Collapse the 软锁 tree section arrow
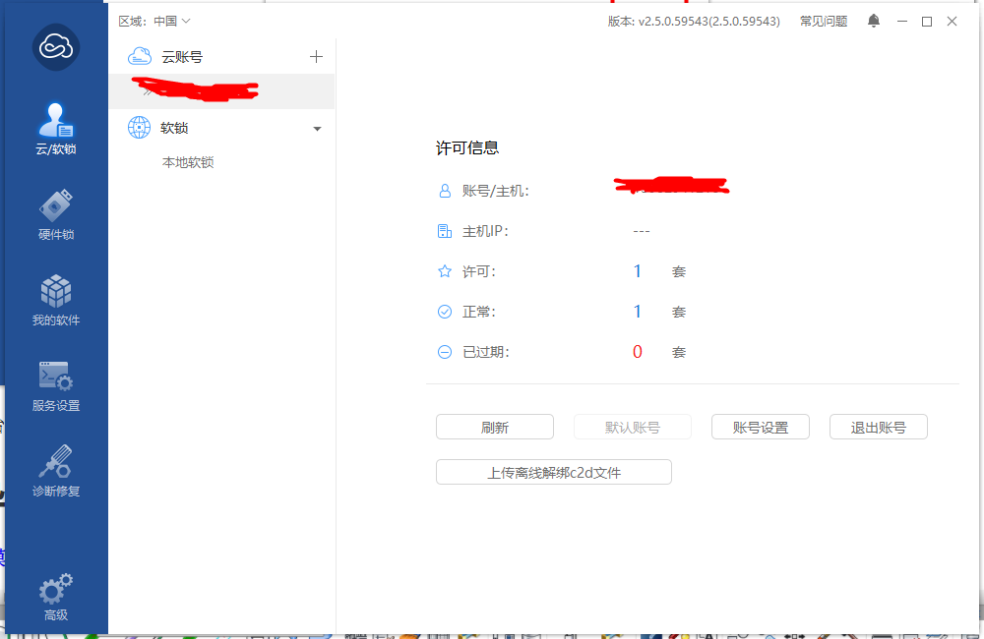 click(317, 129)
